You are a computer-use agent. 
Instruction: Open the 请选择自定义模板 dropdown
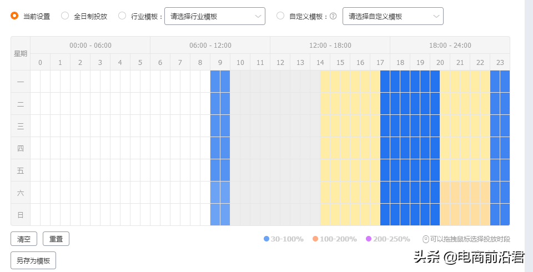(x=393, y=16)
